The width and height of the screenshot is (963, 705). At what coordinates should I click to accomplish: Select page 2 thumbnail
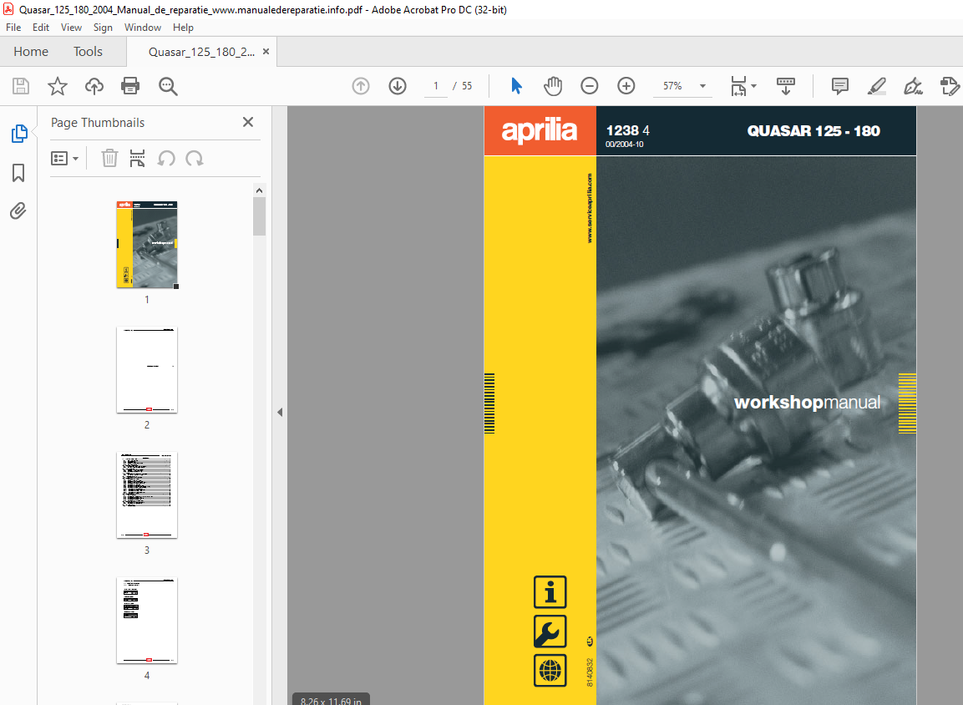pyautogui.click(x=147, y=370)
